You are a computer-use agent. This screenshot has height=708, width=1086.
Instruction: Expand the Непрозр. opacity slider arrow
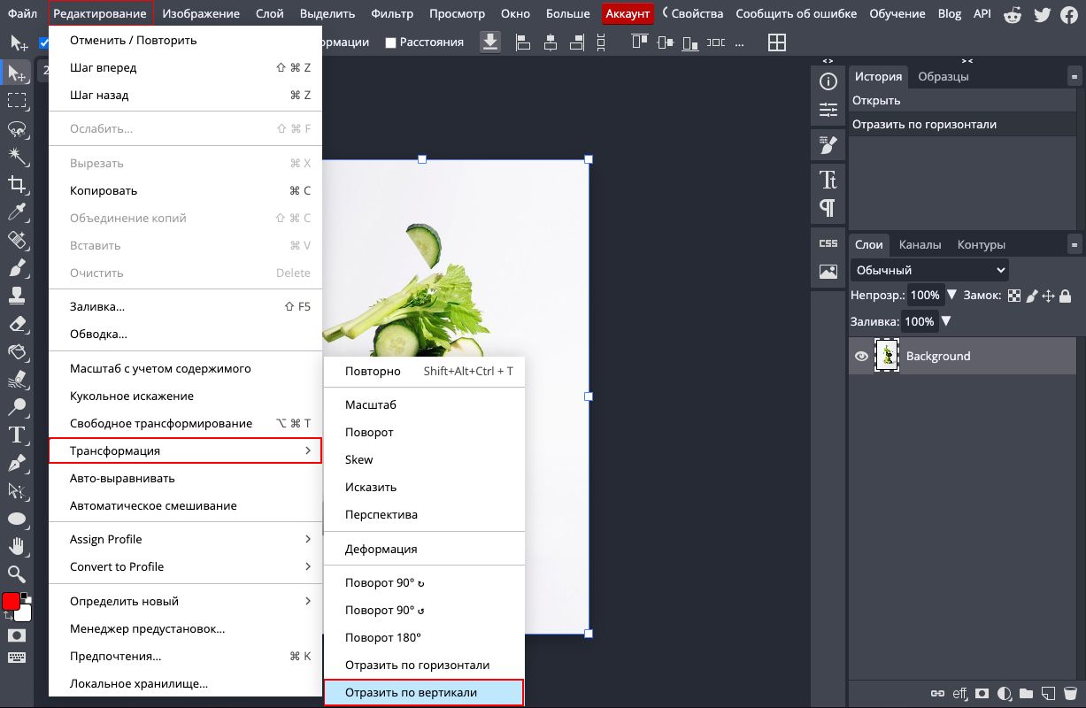952,295
